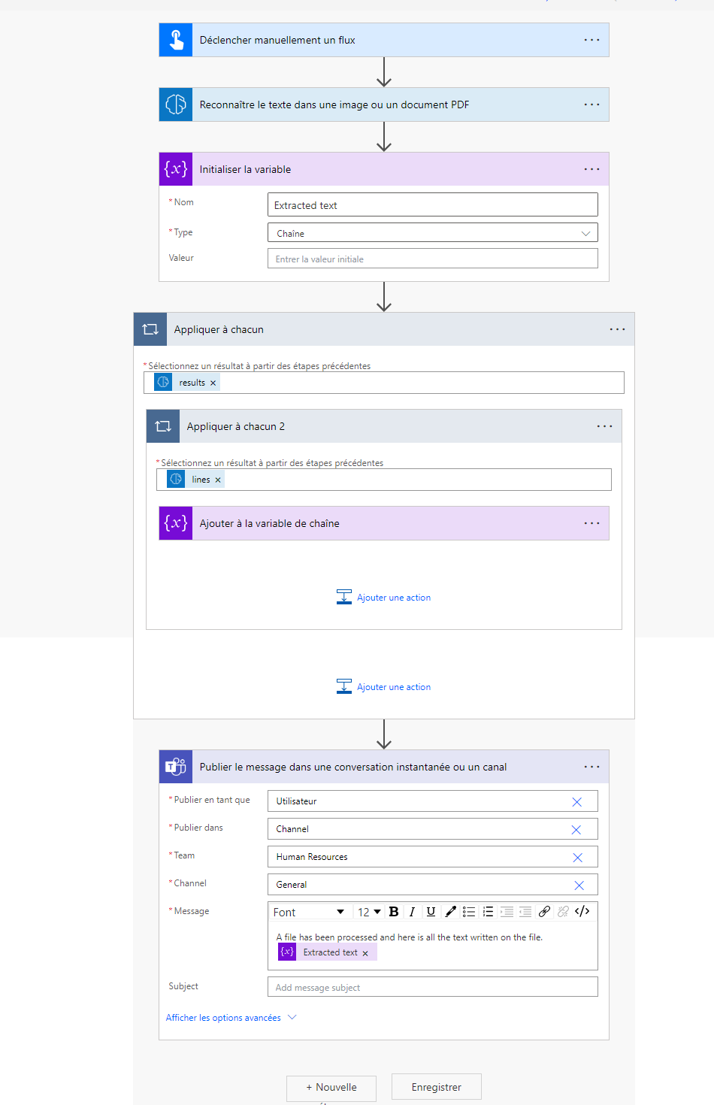Collapse the Appliquer à chacun 2 header
714x1105 pixels.
tap(384, 426)
